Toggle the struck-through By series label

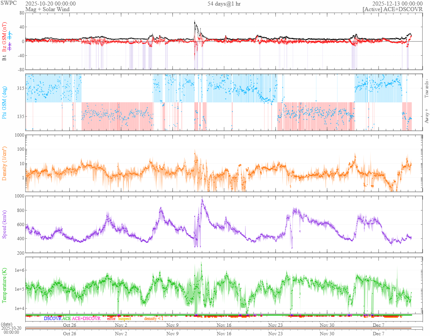click(x=10, y=35)
